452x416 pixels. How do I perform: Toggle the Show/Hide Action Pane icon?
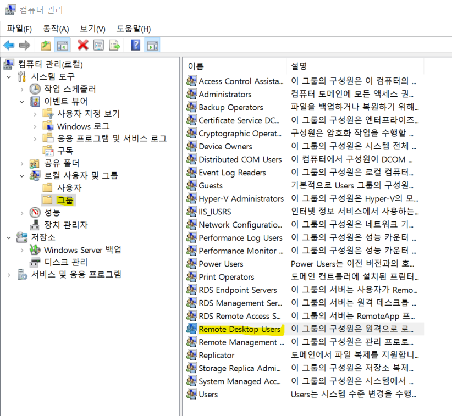152,45
